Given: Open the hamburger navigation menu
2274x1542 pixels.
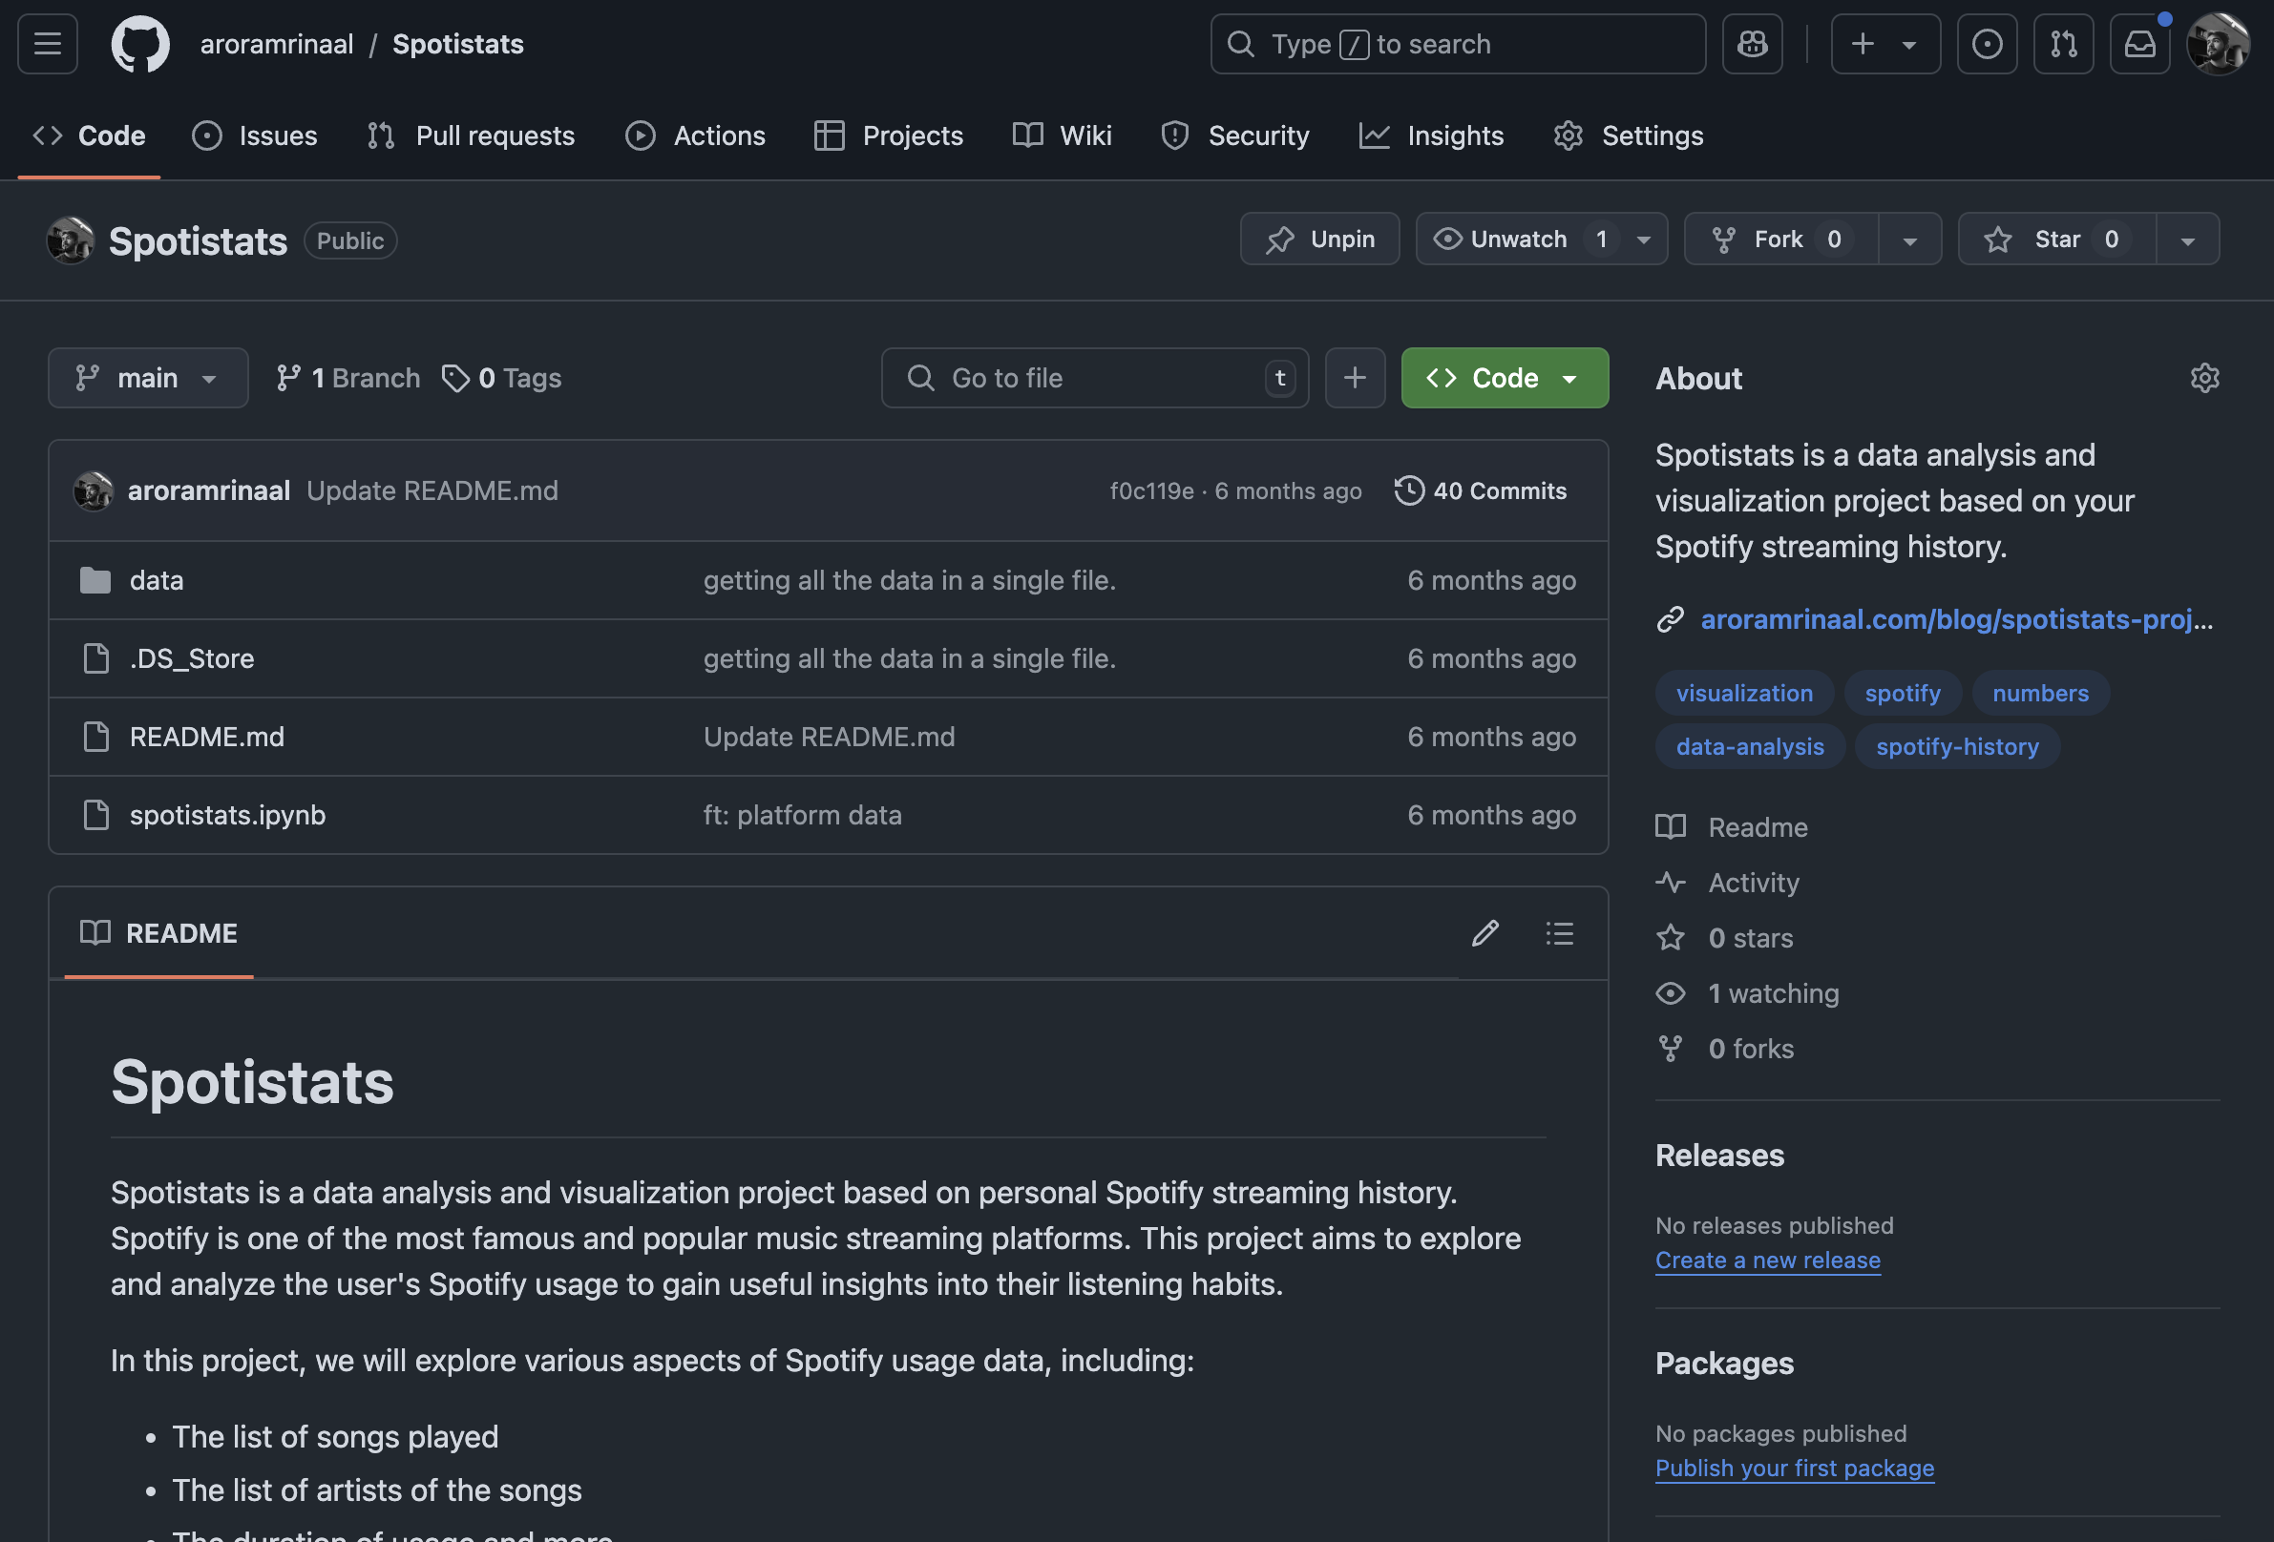Looking at the screenshot, I should [47, 44].
